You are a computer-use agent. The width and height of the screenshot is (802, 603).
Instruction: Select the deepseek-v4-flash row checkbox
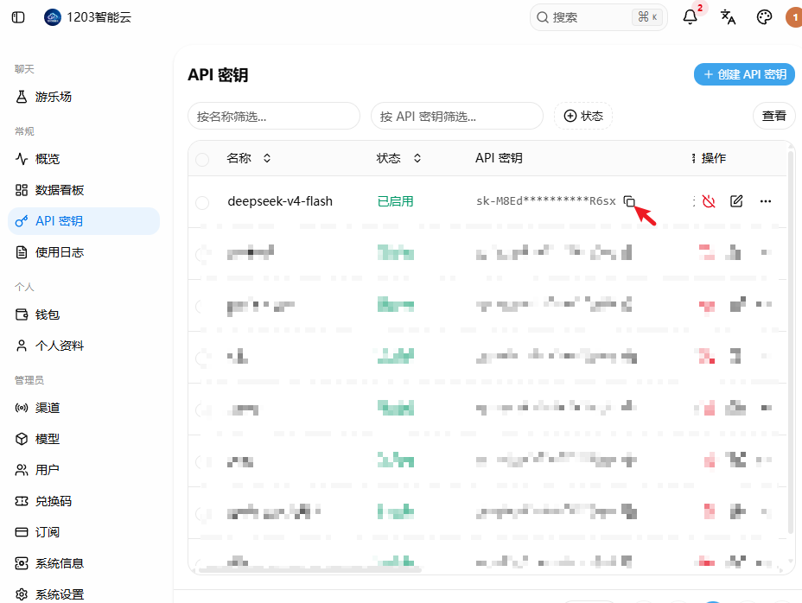(x=202, y=202)
